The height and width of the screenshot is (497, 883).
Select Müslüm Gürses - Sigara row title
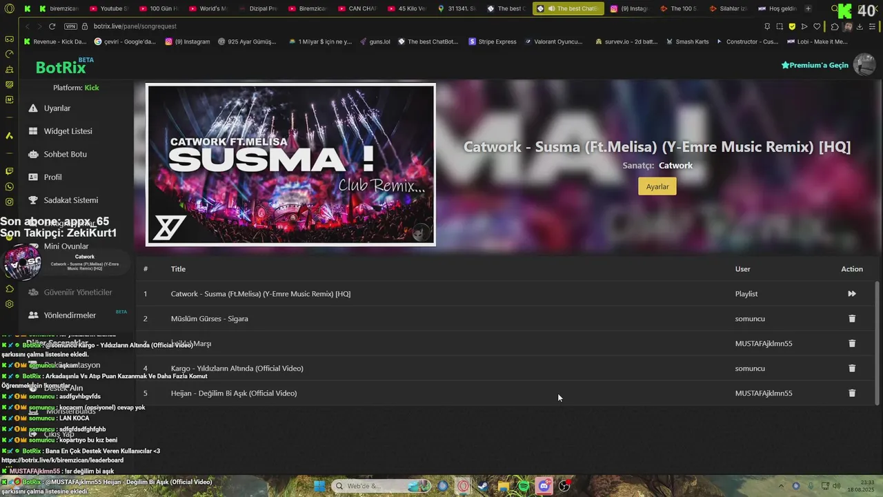click(x=209, y=318)
